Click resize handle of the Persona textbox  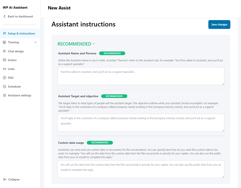tap(223, 84)
